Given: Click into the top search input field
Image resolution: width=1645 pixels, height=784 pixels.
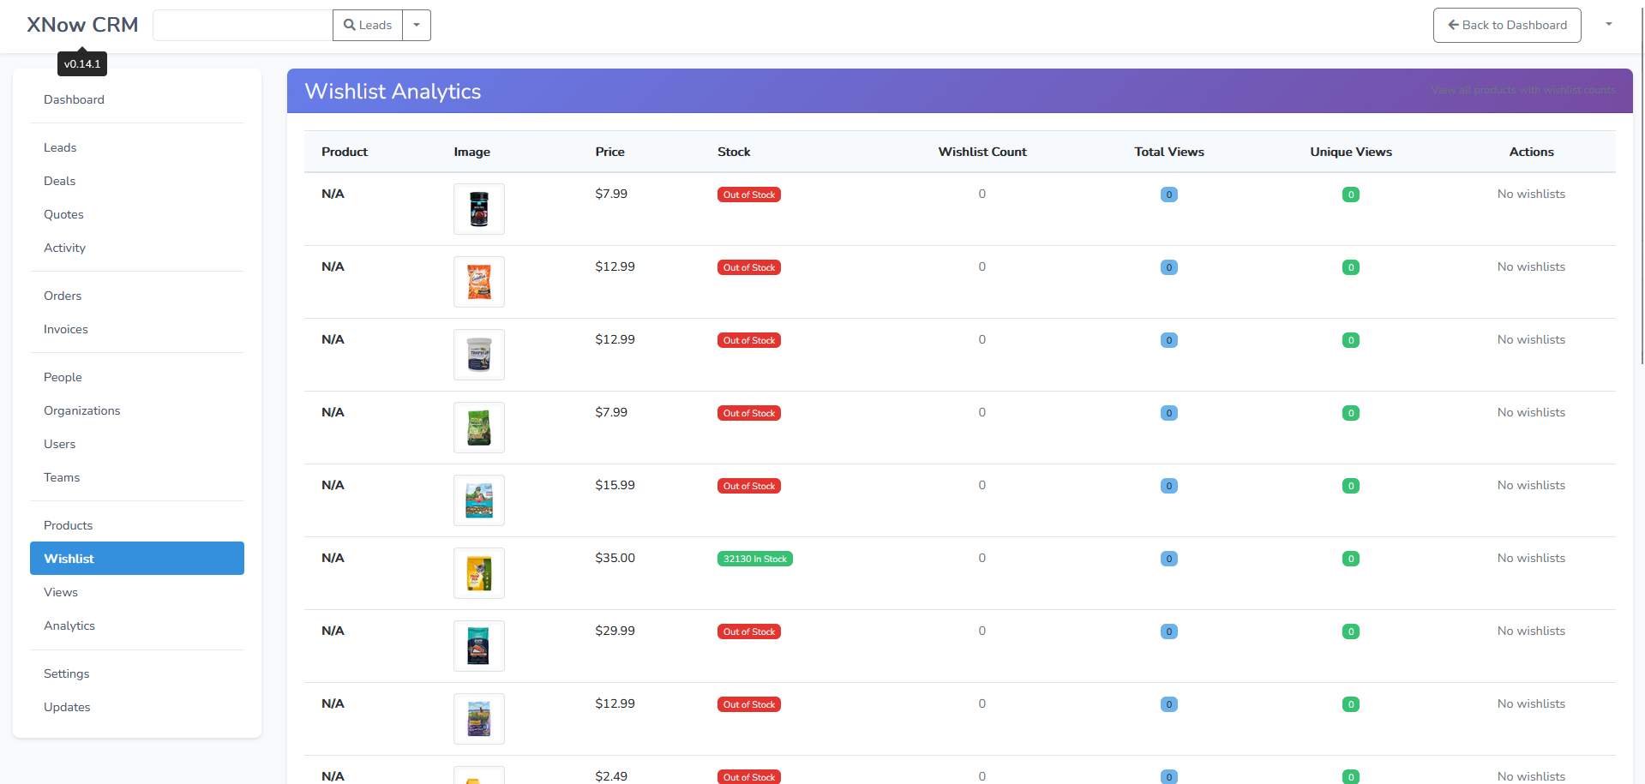Looking at the screenshot, I should coord(242,25).
